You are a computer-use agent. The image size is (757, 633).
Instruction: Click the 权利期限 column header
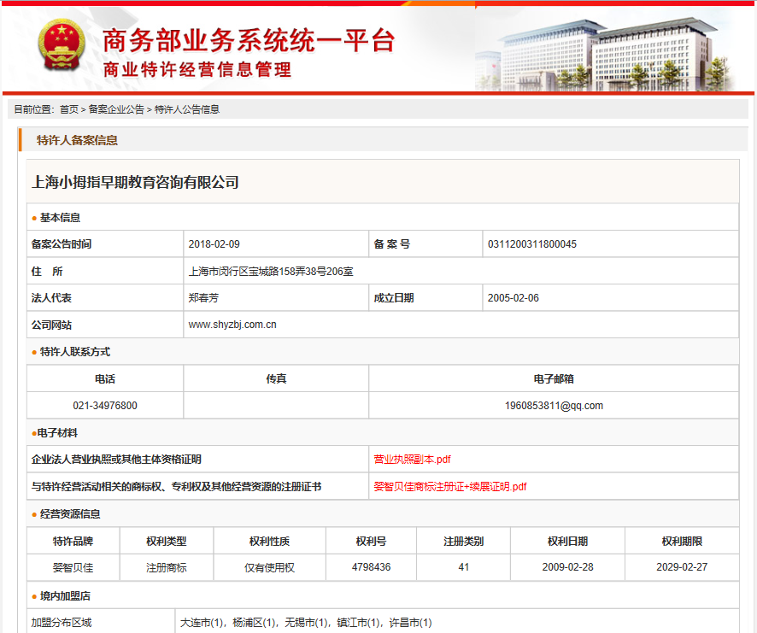682,542
